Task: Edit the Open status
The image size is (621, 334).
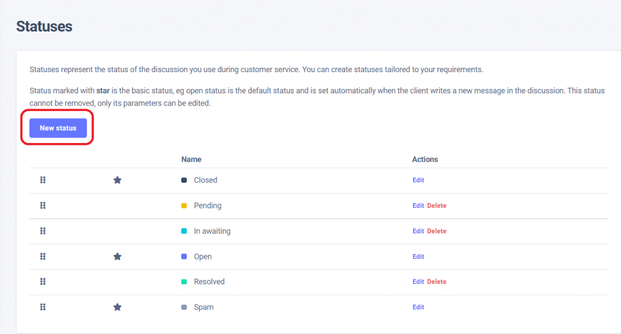Action: 418,256
